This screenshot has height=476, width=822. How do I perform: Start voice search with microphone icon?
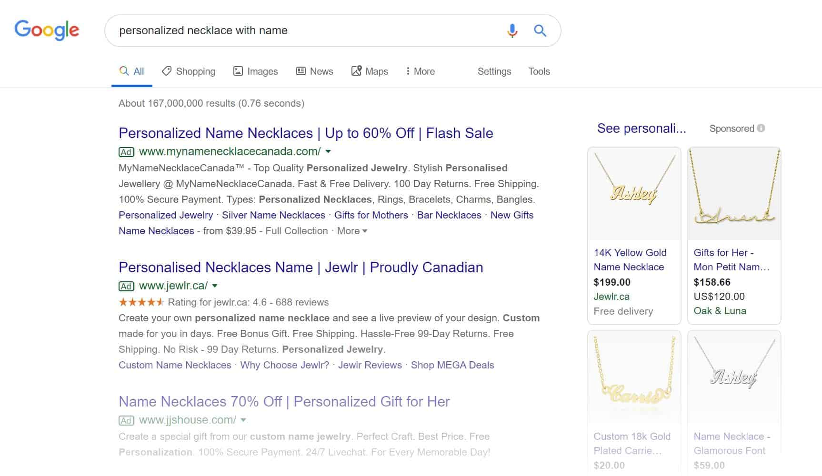512,30
